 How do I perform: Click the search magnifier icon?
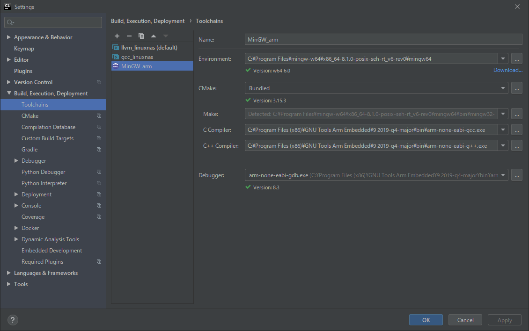(x=10, y=22)
